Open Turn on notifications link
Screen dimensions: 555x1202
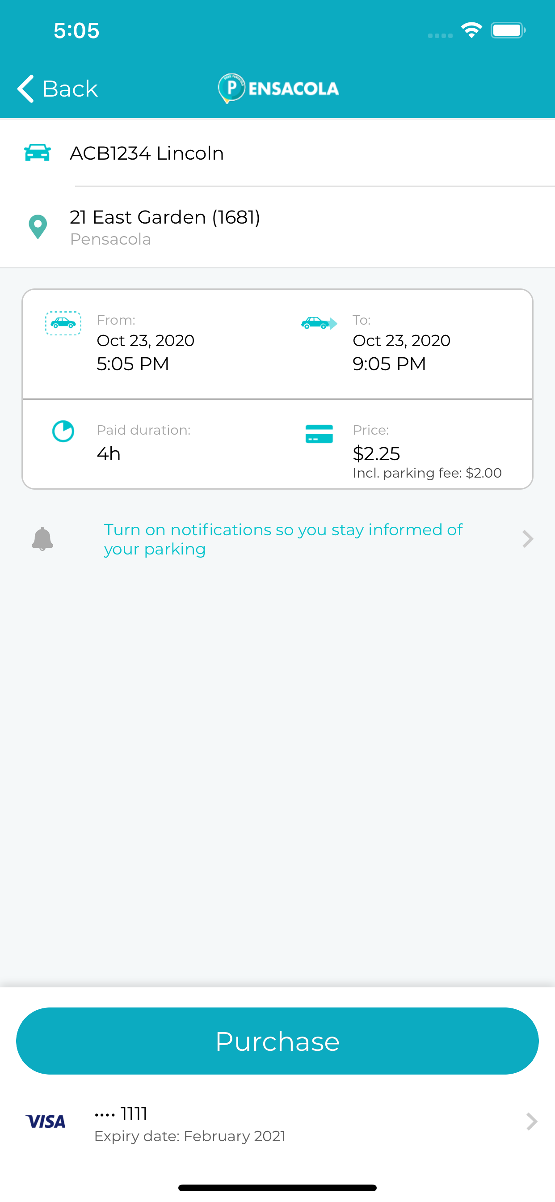coord(283,539)
